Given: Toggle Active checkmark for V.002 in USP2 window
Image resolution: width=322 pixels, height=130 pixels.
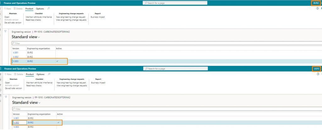Looking at the screenshot, I should [x=58, y=122].
